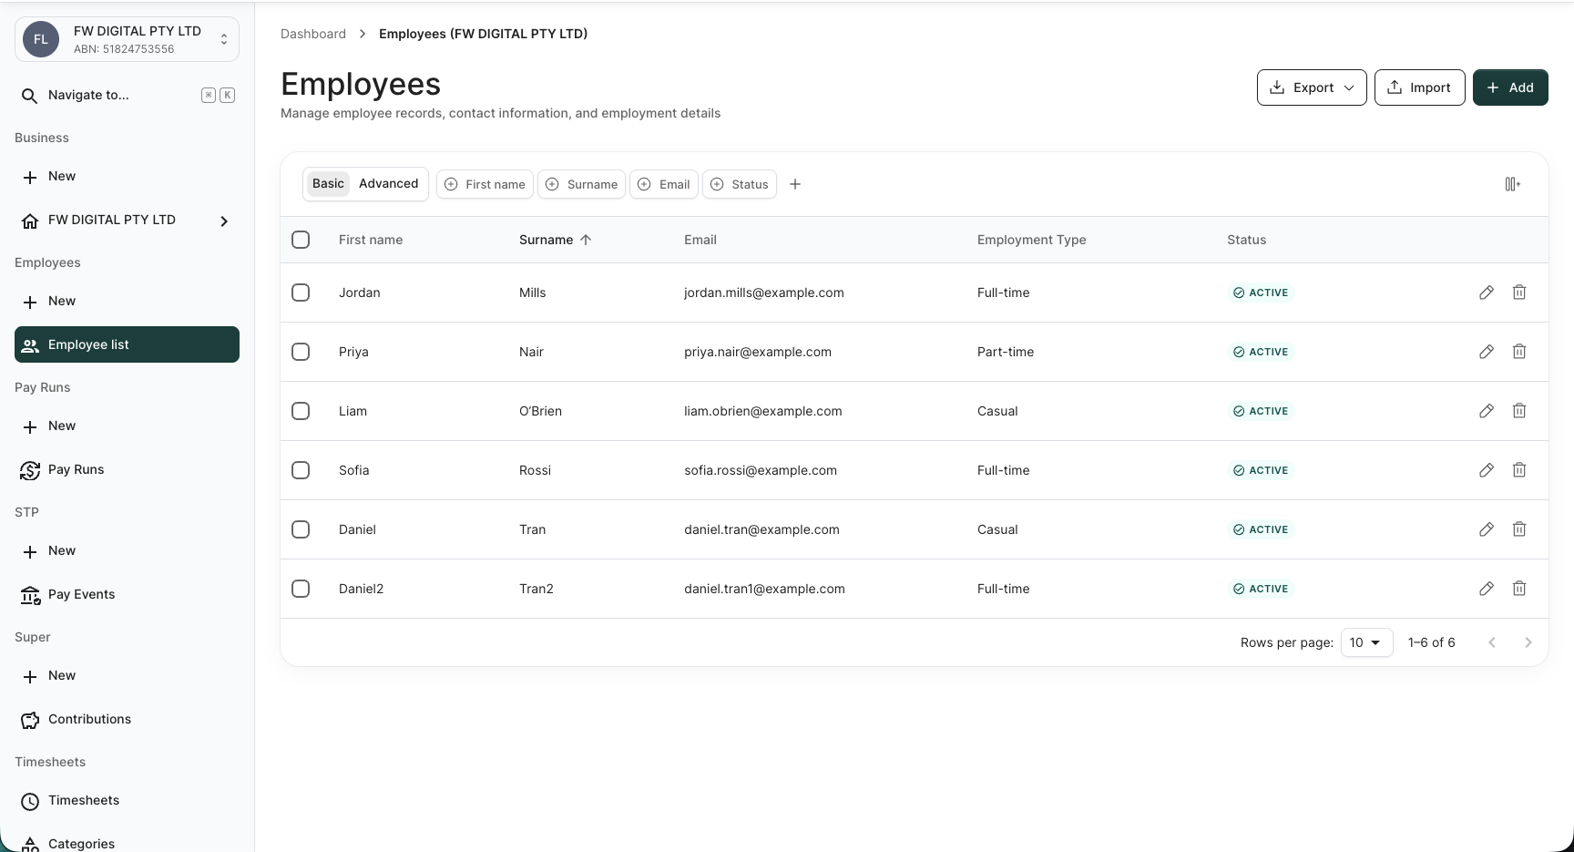Click the FW DIGITAL PTY LTD home icon

[30, 221]
